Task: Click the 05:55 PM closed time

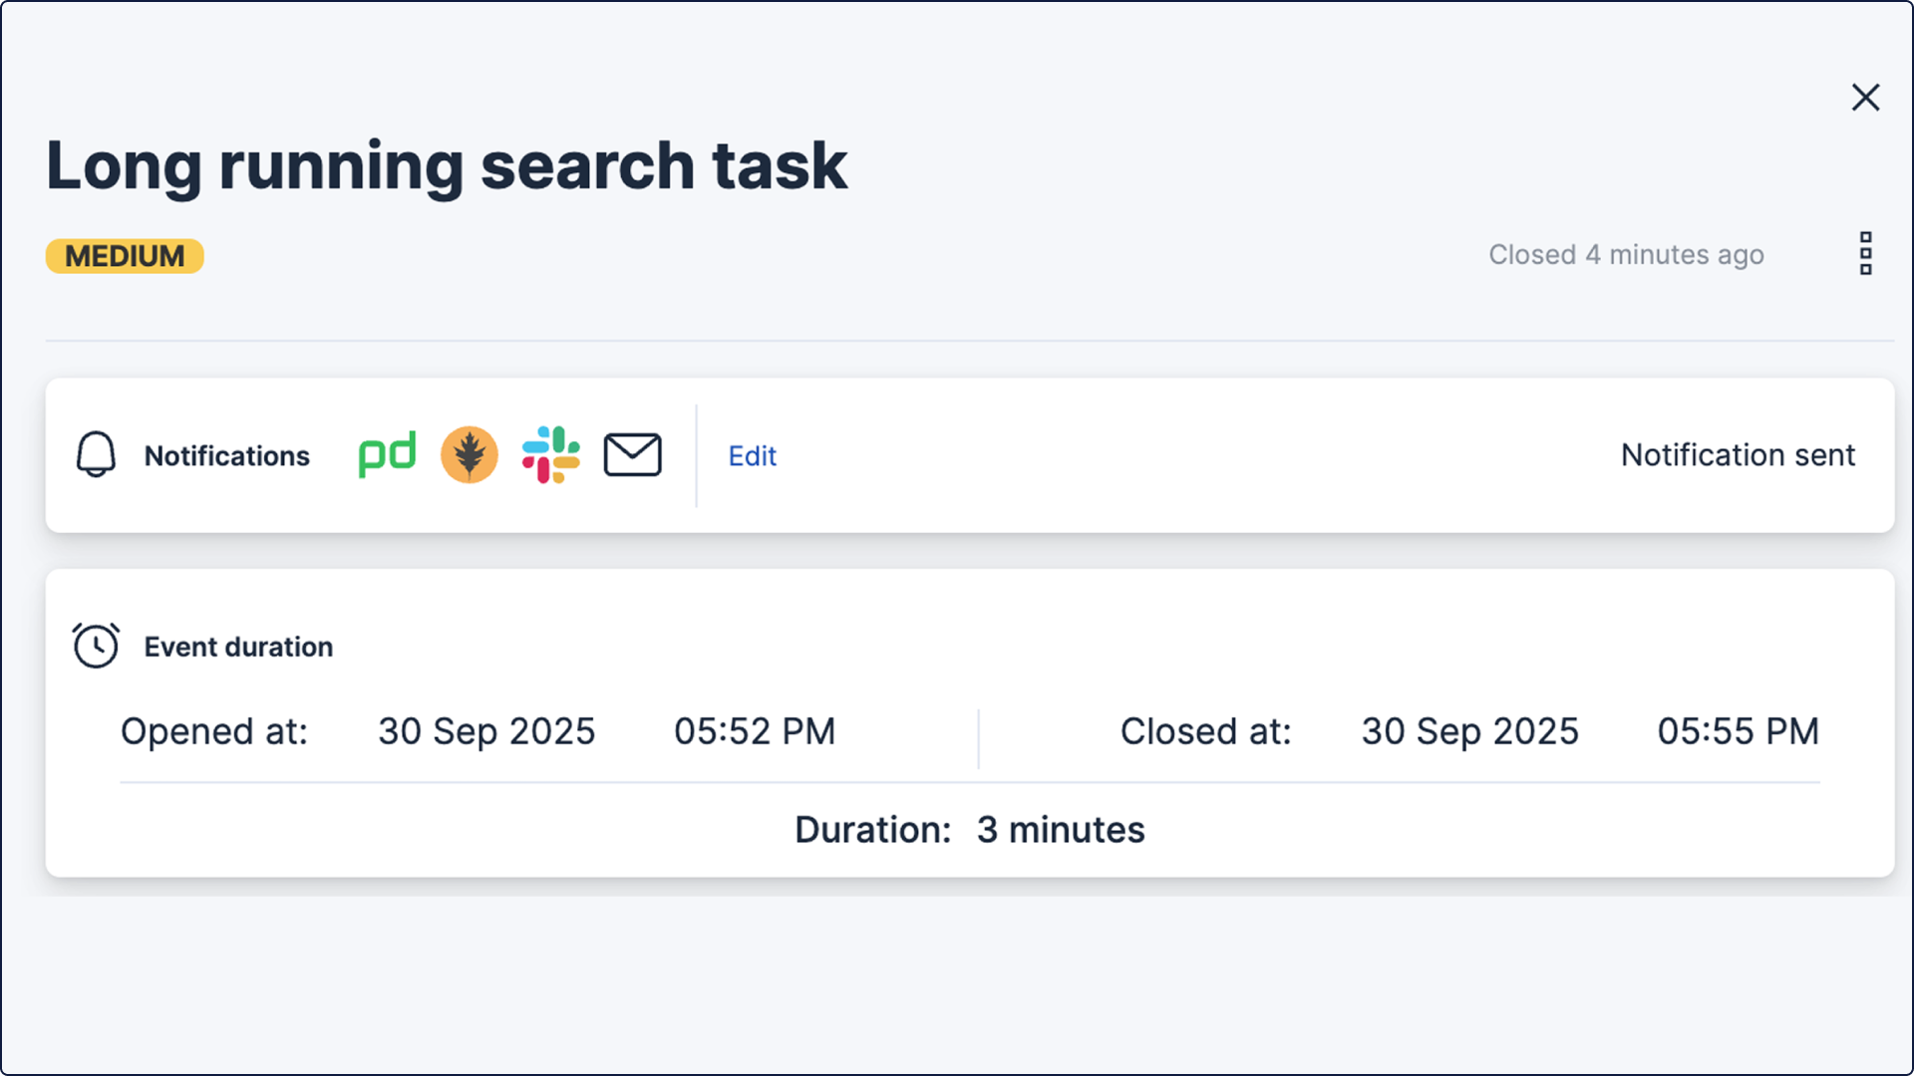Action: tap(1738, 731)
